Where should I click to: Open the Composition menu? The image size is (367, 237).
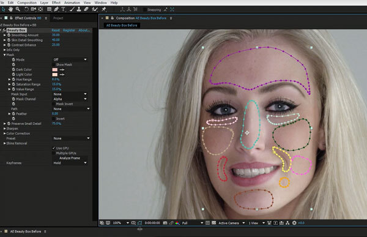[x=27, y=2]
